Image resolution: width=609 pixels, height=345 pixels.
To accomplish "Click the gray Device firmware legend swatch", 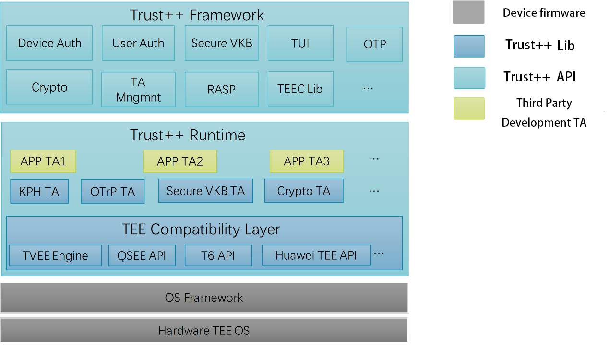I will 468,12.
